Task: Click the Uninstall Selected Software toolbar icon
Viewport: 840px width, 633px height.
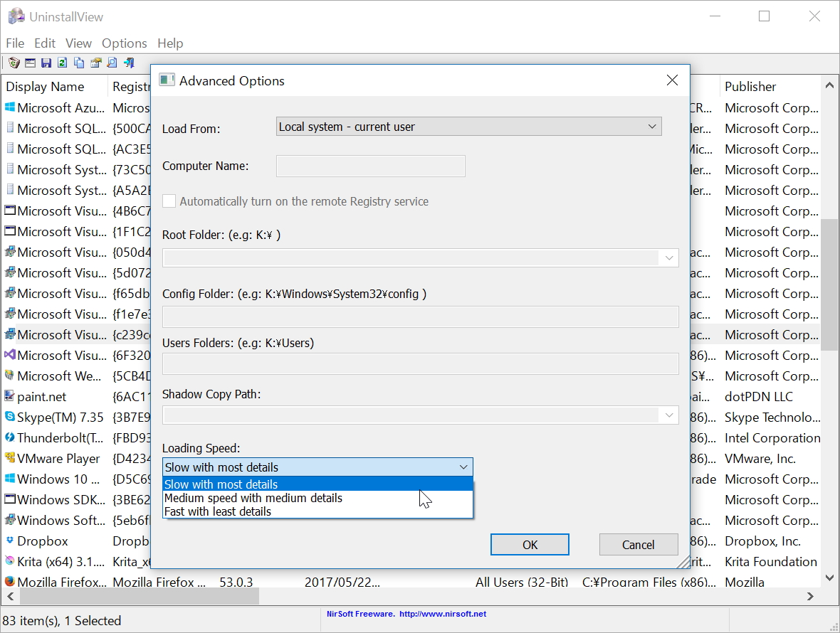Action: pyautogui.click(x=14, y=63)
